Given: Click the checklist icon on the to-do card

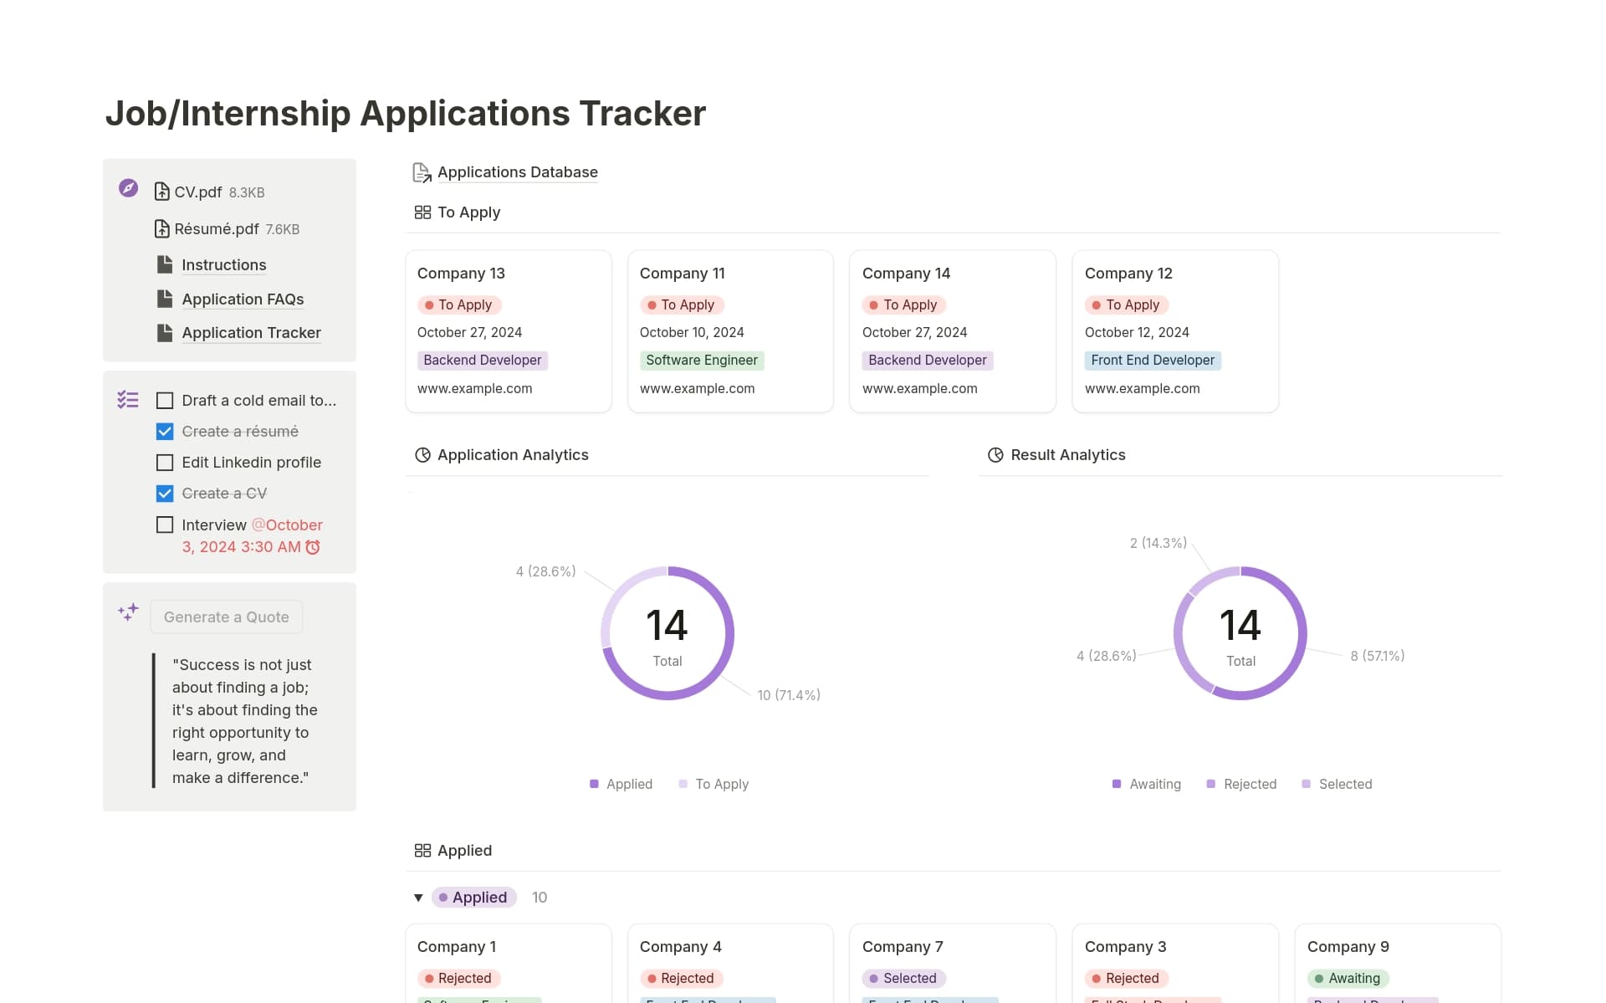Looking at the screenshot, I should pyautogui.click(x=128, y=400).
